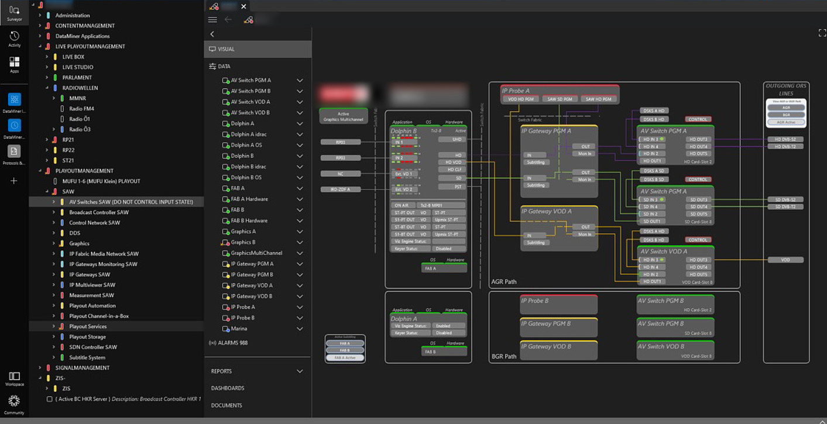Click the FAB A box under Dolphin B
827x424 pixels.
[444, 268]
